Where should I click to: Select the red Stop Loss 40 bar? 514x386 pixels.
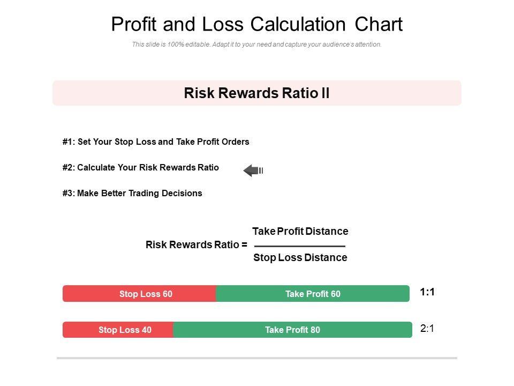point(118,330)
